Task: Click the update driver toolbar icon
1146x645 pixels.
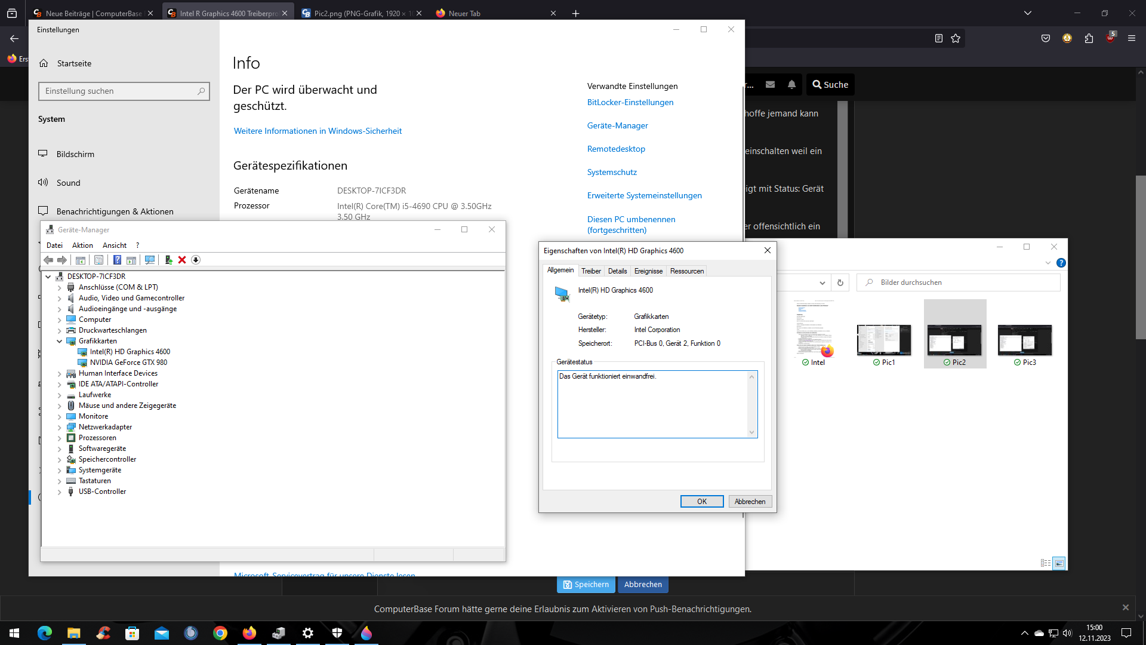Action: coord(169,260)
